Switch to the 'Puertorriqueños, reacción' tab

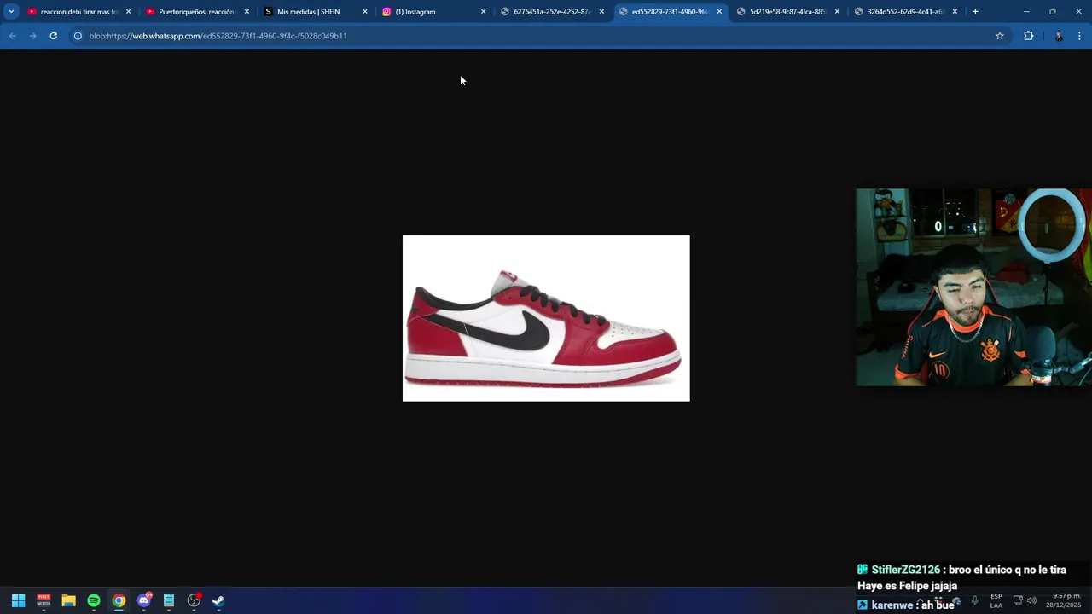click(196, 12)
